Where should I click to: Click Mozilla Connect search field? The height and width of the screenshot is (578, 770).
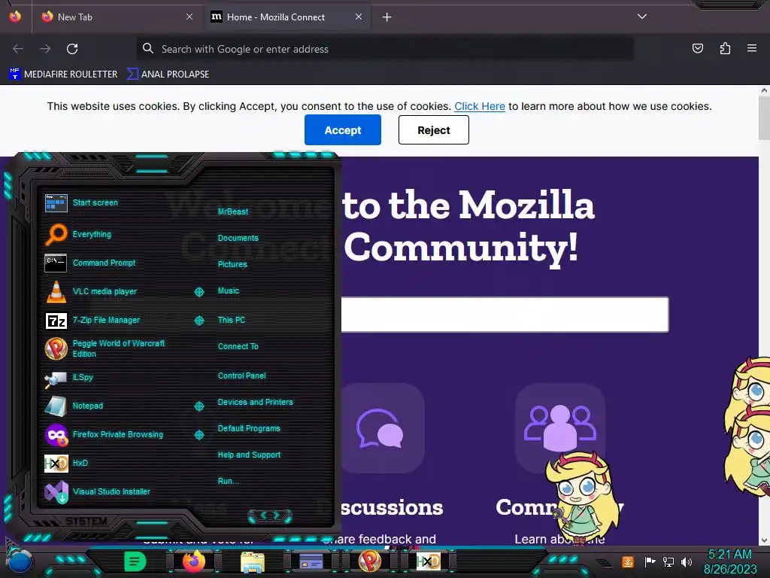(505, 315)
